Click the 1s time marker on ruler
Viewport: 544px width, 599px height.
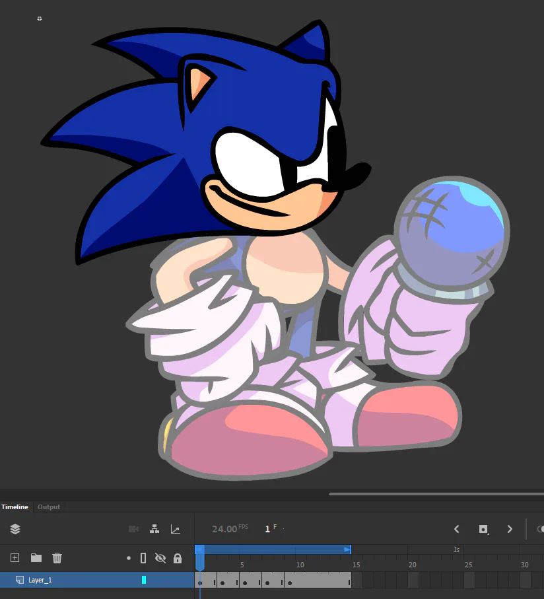[457, 549]
